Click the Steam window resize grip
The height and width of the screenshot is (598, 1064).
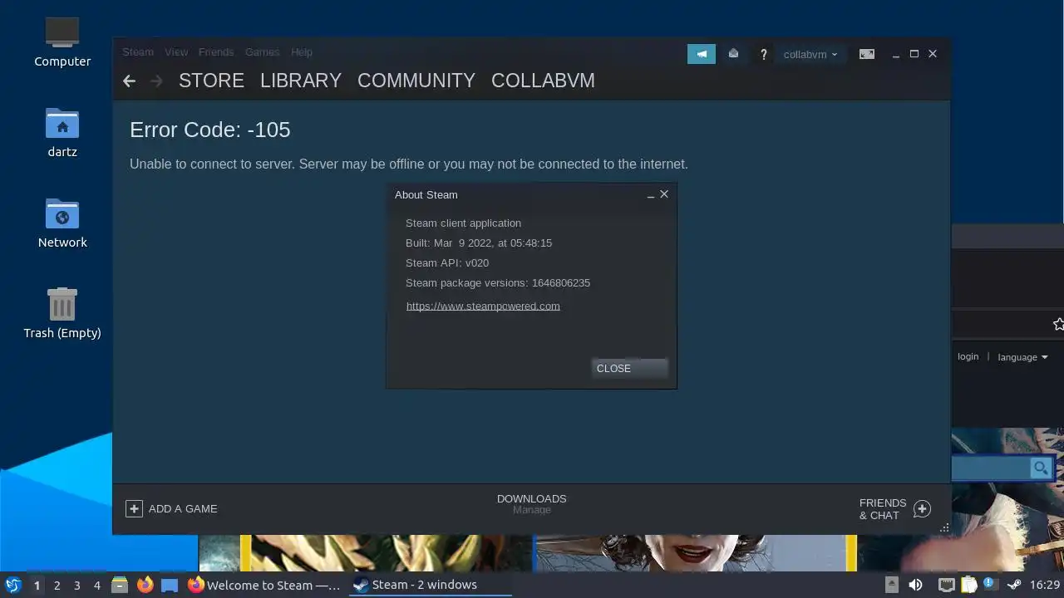(944, 527)
